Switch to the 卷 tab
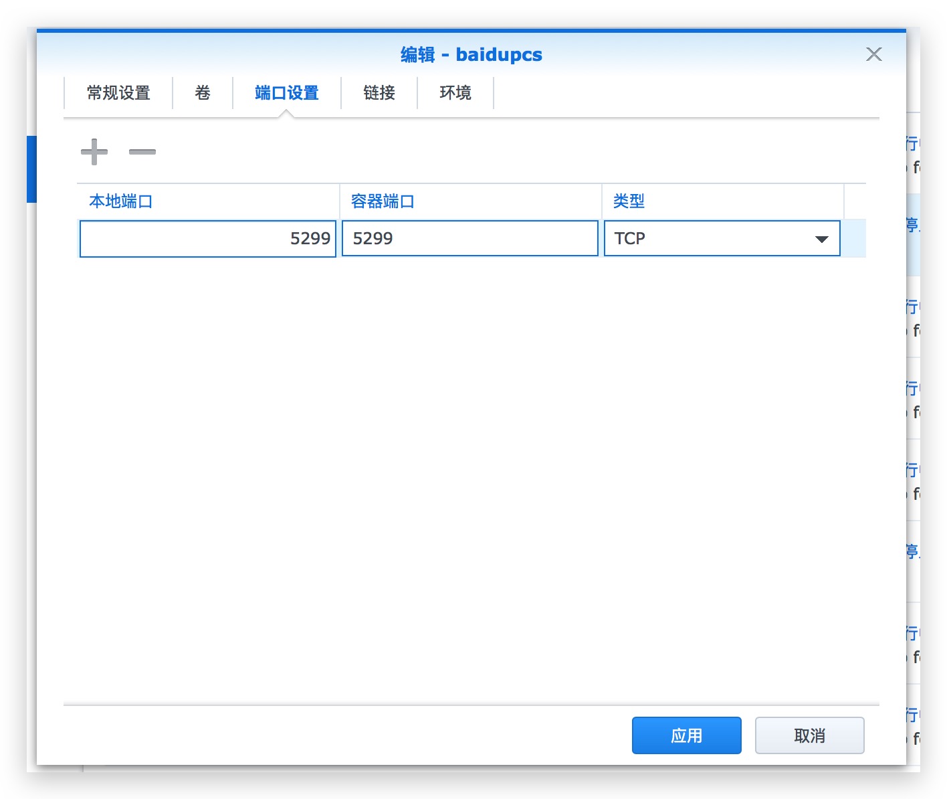Viewport: 947px width, 799px height. click(x=203, y=92)
